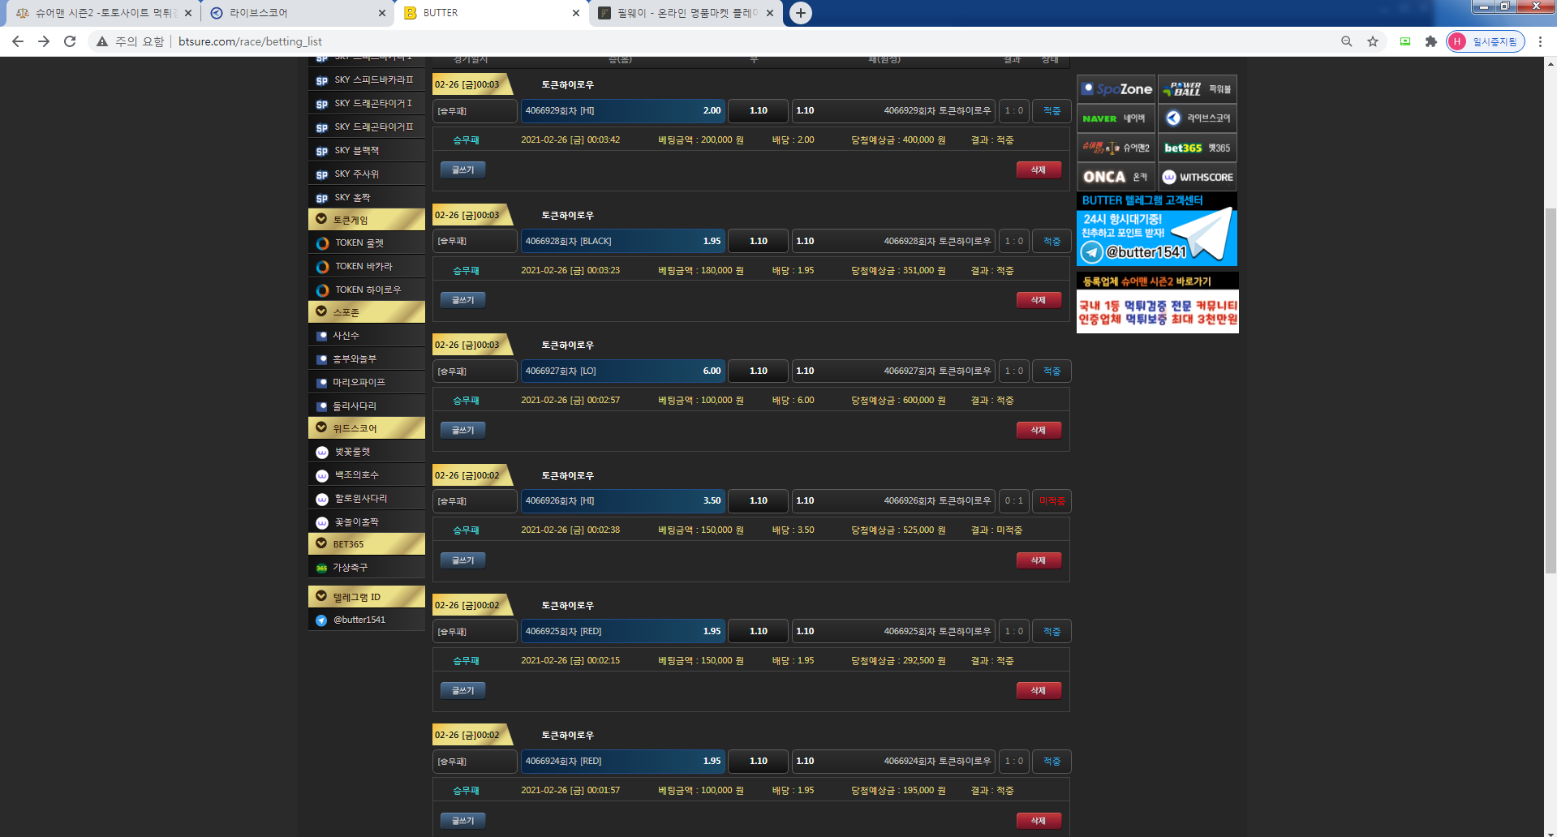The height and width of the screenshot is (837, 1557).
Task: Open SKY 블랙잭 in sidebar menu
Action: [x=357, y=151]
